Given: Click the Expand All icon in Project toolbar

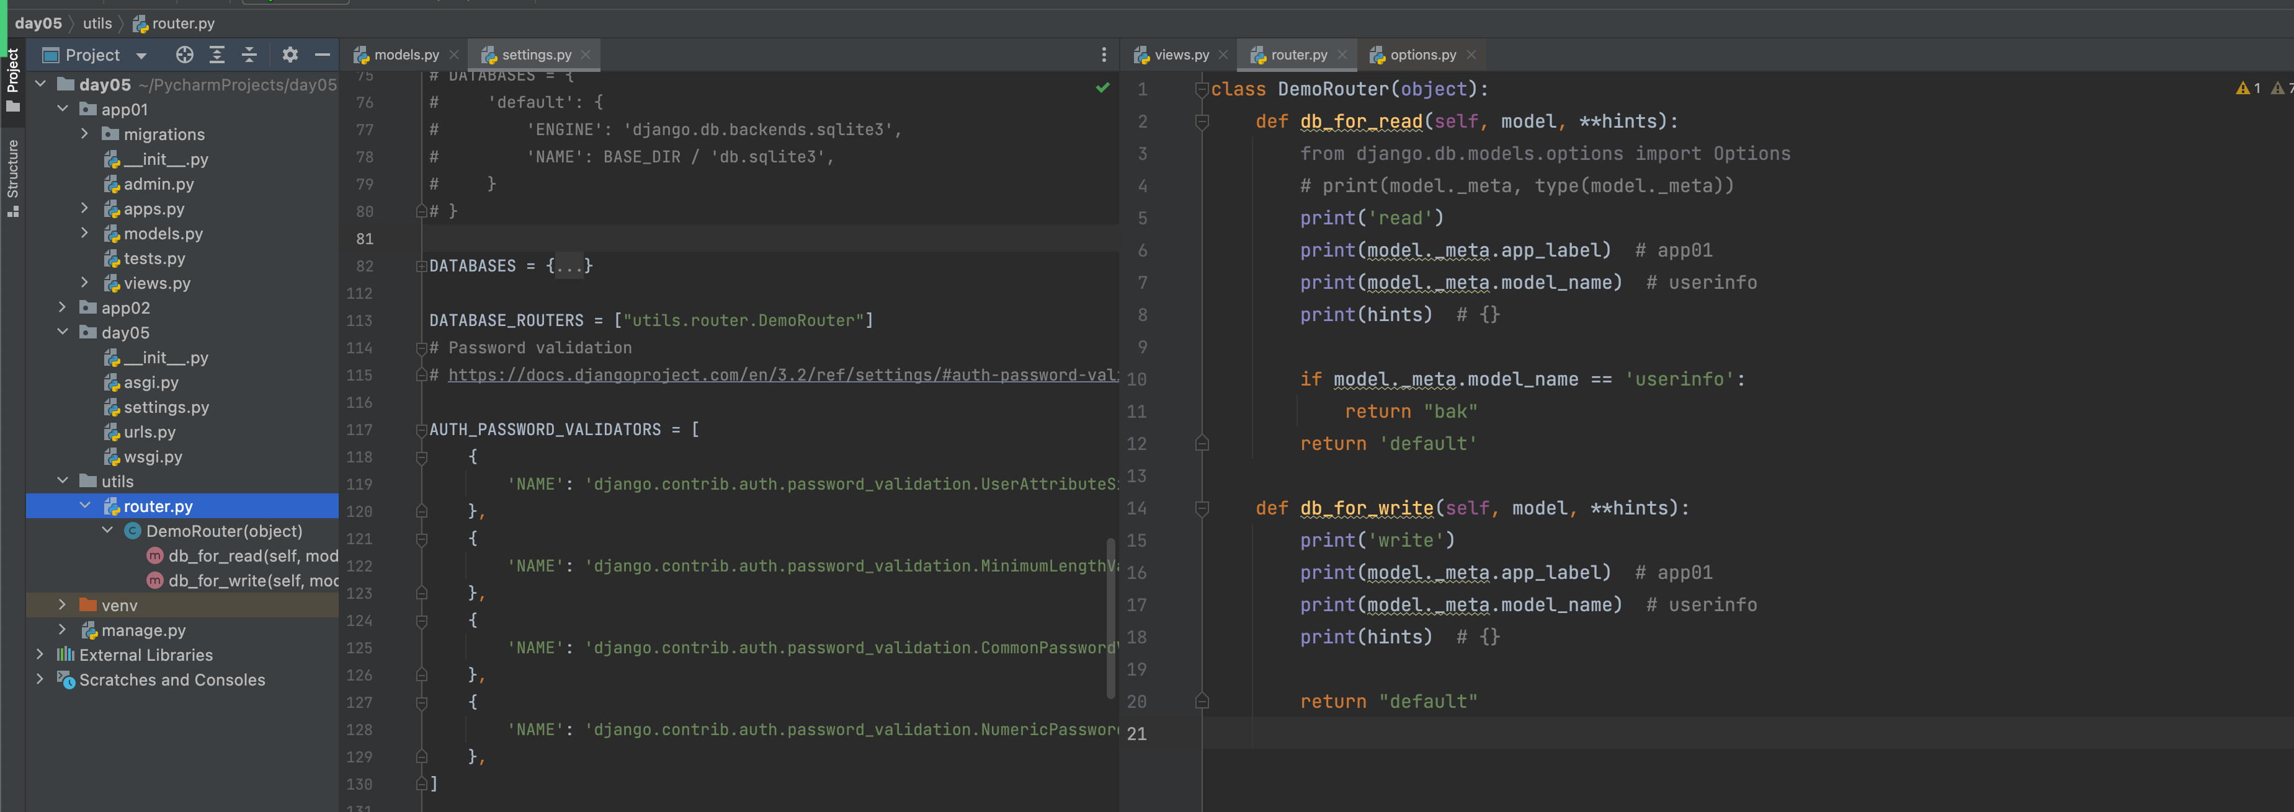Looking at the screenshot, I should [216, 55].
